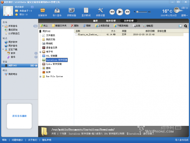This screenshot has width=190, height=143.
Task: Open the 铃声 ringtones folder
Action: pos(48,72)
